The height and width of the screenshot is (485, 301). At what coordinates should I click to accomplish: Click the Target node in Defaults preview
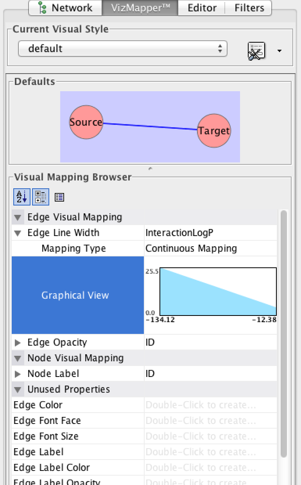213,131
